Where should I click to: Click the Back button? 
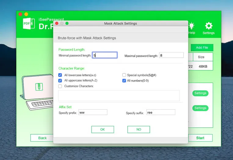[x=42, y=138]
